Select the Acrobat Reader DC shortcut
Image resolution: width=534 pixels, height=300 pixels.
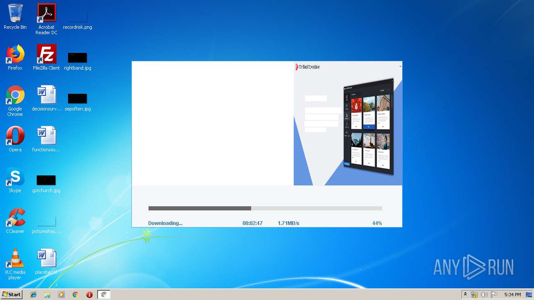click(46, 19)
